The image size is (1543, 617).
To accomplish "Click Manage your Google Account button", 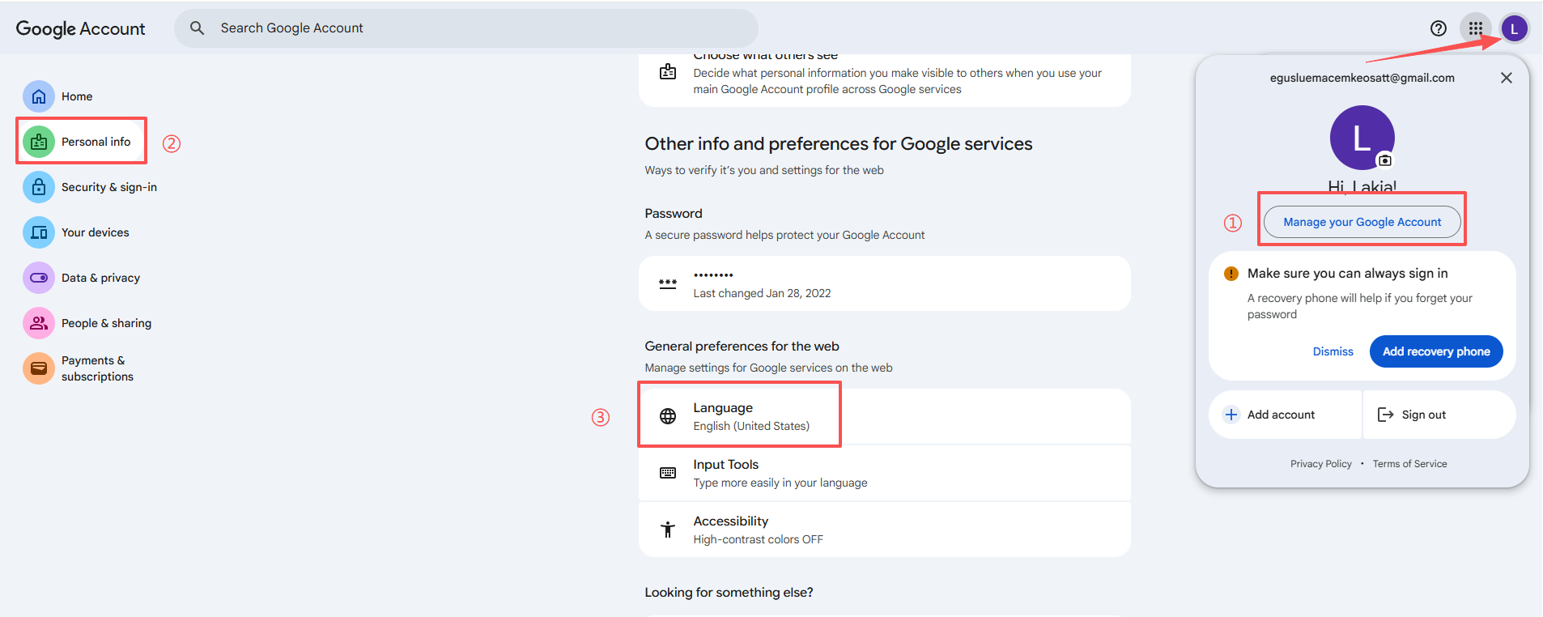I will click(x=1362, y=222).
